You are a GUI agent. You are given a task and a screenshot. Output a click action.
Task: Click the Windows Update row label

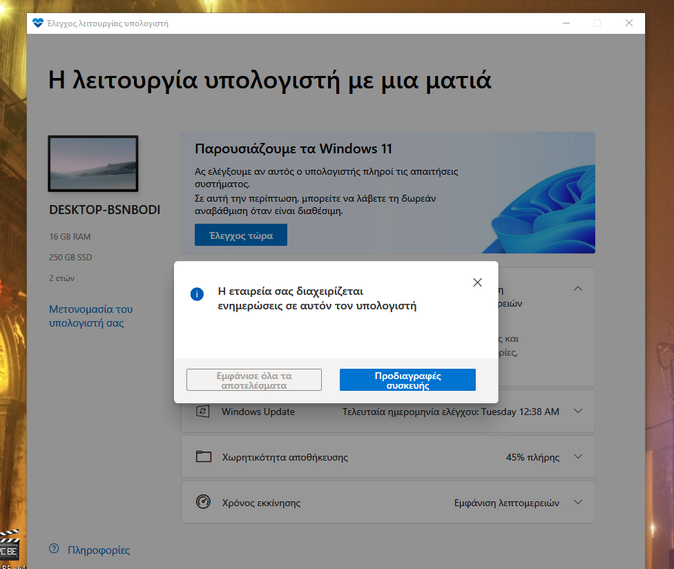tap(258, 412)
